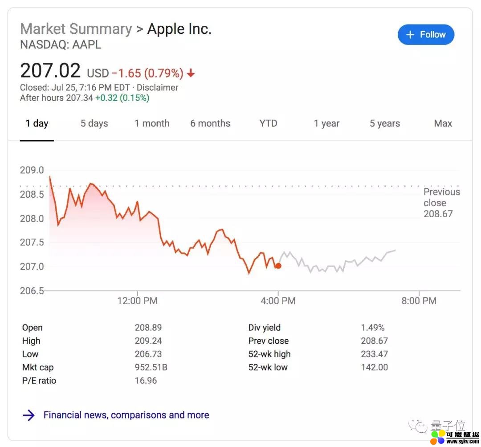The width and height of the screenshot is (481, 447).
Task: Click the 4:00 PM axis marker
Action: coord(278,301)
